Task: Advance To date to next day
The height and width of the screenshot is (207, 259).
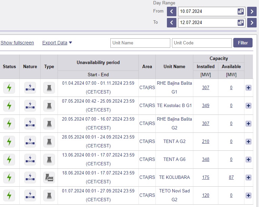Action: [x=252, y=23]
